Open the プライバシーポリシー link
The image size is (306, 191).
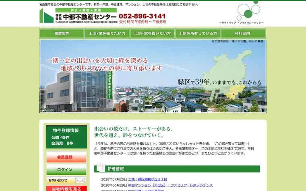pyautogui.click(x=250, y=23)
